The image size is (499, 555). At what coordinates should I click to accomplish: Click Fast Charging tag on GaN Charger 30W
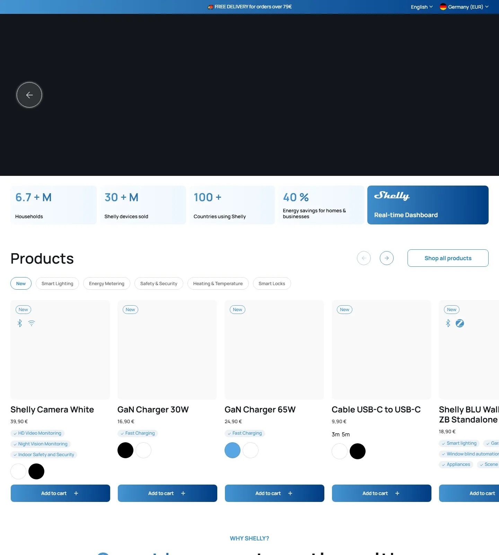(x=138, y=433)
